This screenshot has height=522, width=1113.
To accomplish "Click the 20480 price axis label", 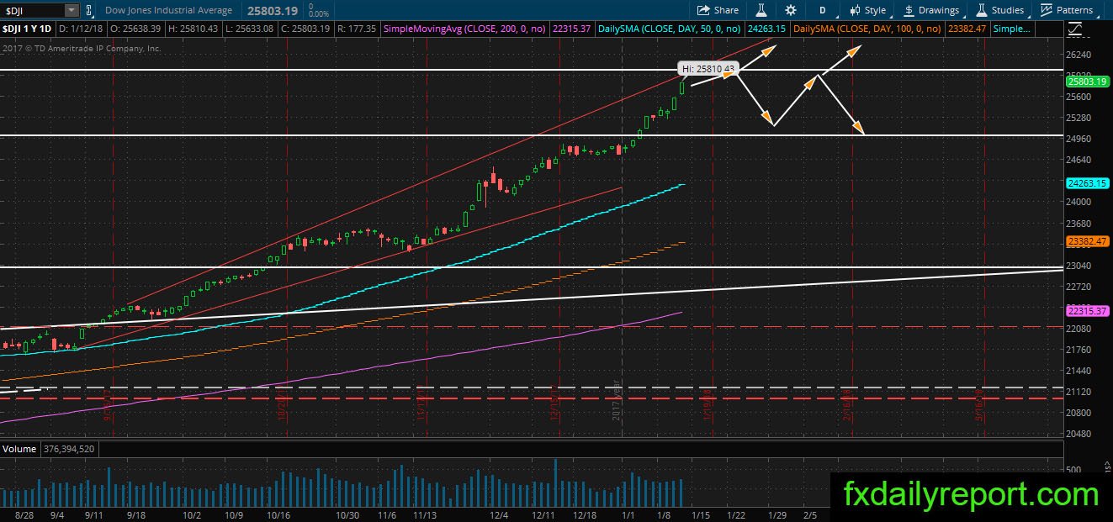I will (1079, 435).
